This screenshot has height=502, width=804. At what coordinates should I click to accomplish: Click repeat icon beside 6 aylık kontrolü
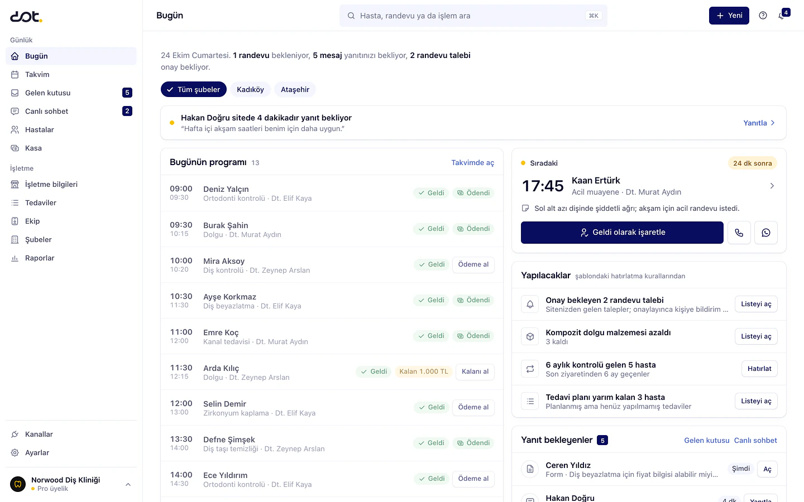coord(530,369)
